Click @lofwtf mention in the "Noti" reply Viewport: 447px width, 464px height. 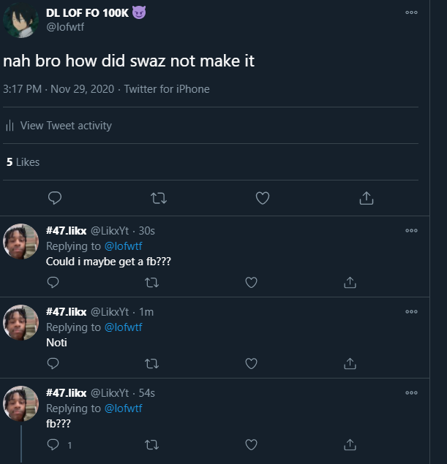123,327
